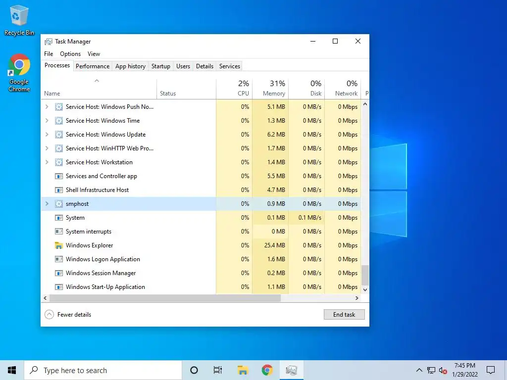Viewport: 507px width, 380px height.
Task: Click the process list scroll up arrow
Action: [365, 104]
